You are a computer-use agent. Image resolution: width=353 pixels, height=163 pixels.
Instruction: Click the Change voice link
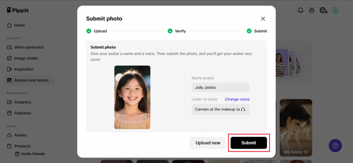pos(237,99)
